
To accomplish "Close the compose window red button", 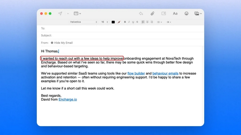I will 42,13.
